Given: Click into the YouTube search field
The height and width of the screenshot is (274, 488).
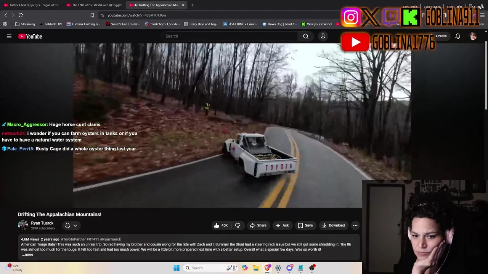Looking at the screenshot, I should coord(230,36).
